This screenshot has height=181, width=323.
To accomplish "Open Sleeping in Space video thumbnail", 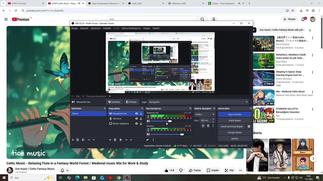I will [264, 78].
